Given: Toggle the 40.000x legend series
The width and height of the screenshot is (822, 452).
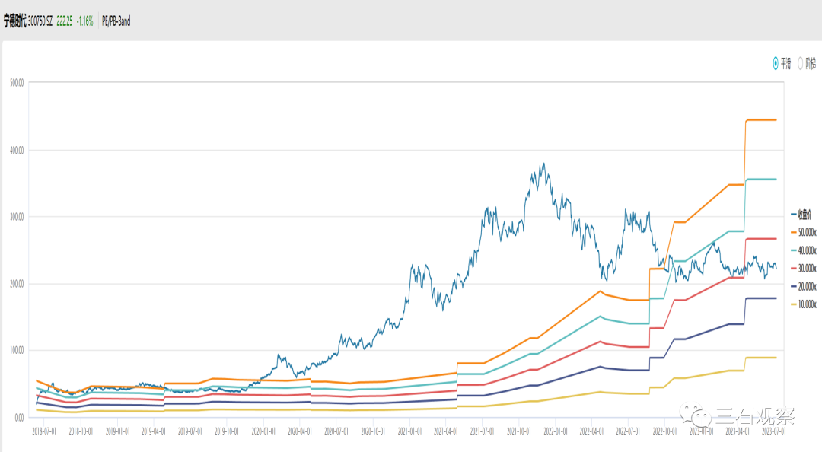Looking at the screenshot, I should 803,250.
